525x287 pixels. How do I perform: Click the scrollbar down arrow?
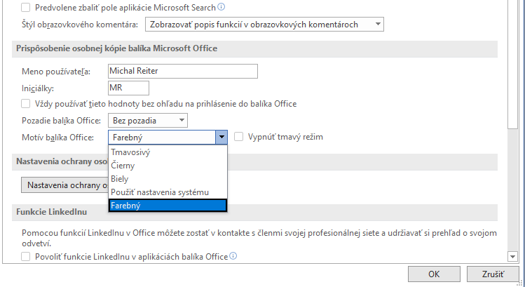coord(512,257)
